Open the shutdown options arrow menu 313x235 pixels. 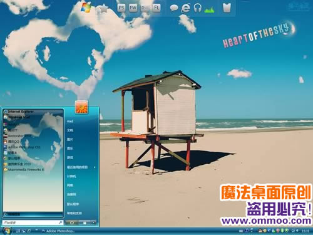tap(94, 223)
